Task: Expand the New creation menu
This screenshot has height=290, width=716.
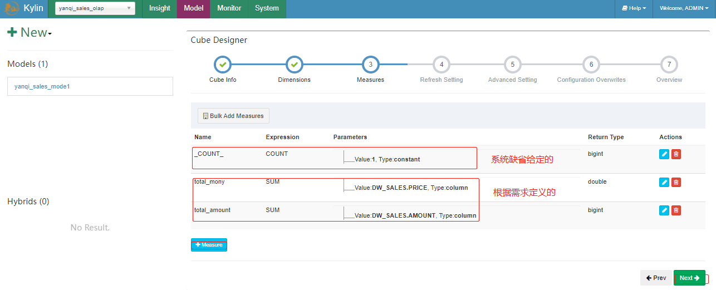Action: (30, 32)
